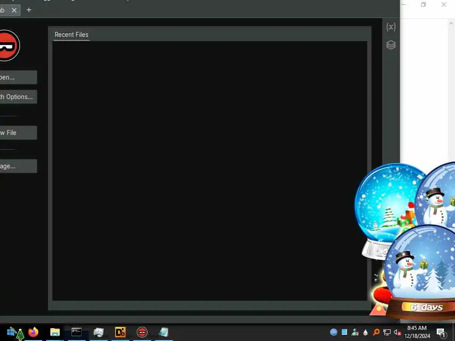Select the Recent Files tab
The width and height of the screenshot is (455, 341).
[72, 35]
